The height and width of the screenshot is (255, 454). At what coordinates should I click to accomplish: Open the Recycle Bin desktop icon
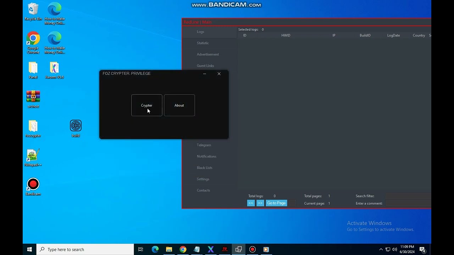click(x=33, y=12)
